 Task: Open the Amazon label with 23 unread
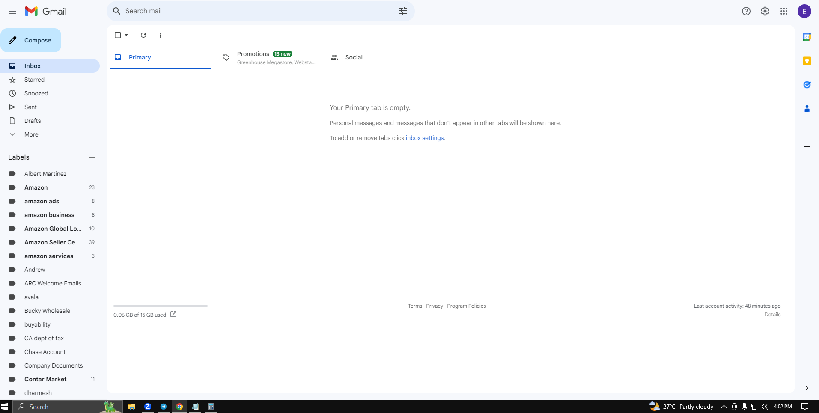[x=50, y=187]
